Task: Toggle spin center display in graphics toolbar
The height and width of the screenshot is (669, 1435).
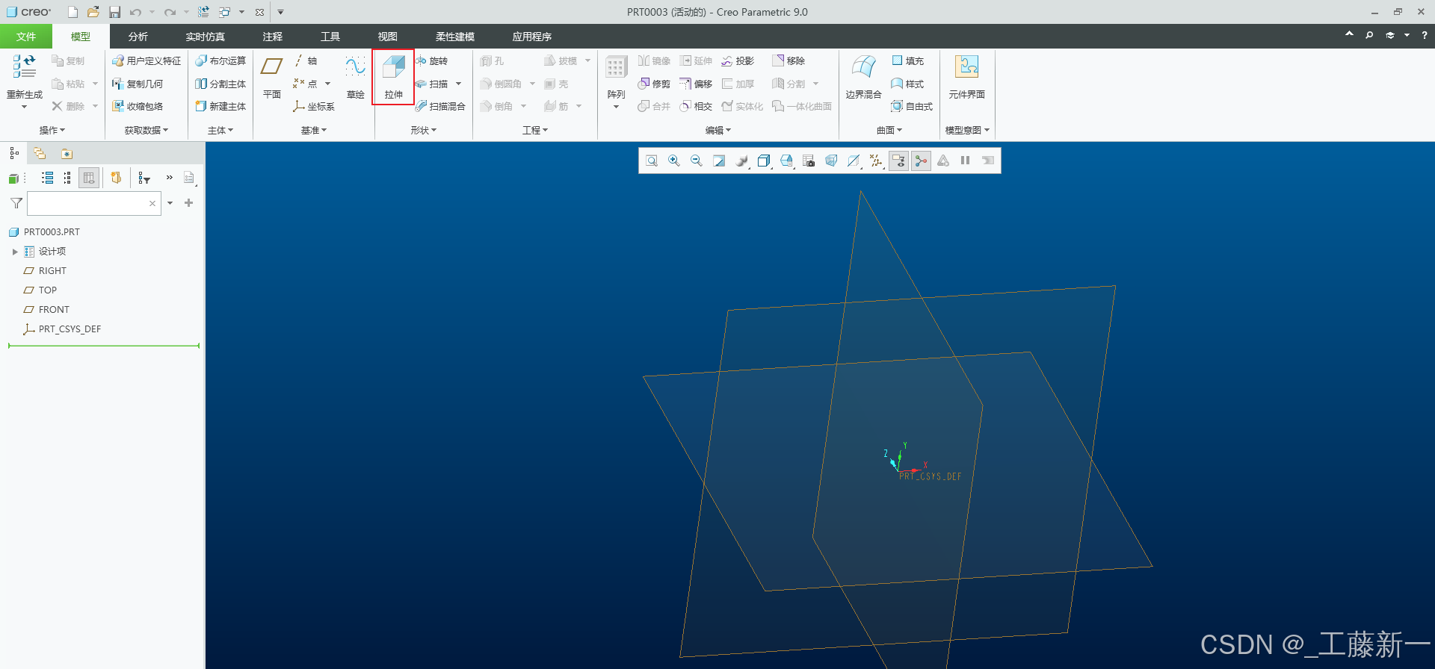Action: pyautogui.click(x=921, y=161)
